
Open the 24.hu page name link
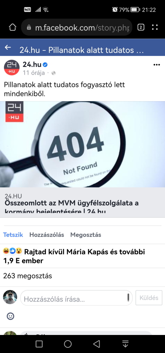32,65
